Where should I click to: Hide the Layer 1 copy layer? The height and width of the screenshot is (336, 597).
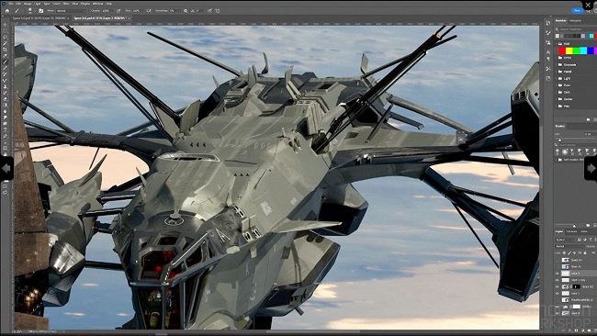coord(557,280)
